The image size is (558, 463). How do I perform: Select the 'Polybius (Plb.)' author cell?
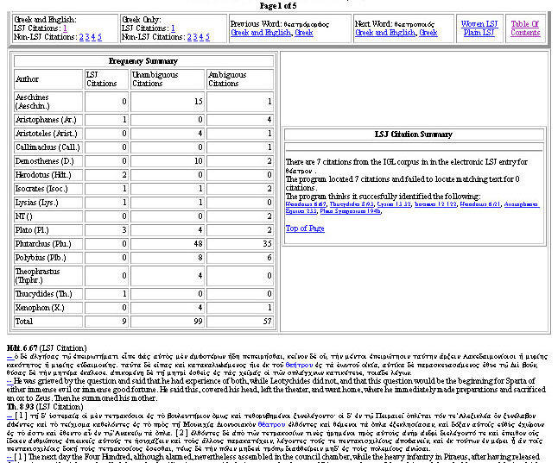(48, 258)
